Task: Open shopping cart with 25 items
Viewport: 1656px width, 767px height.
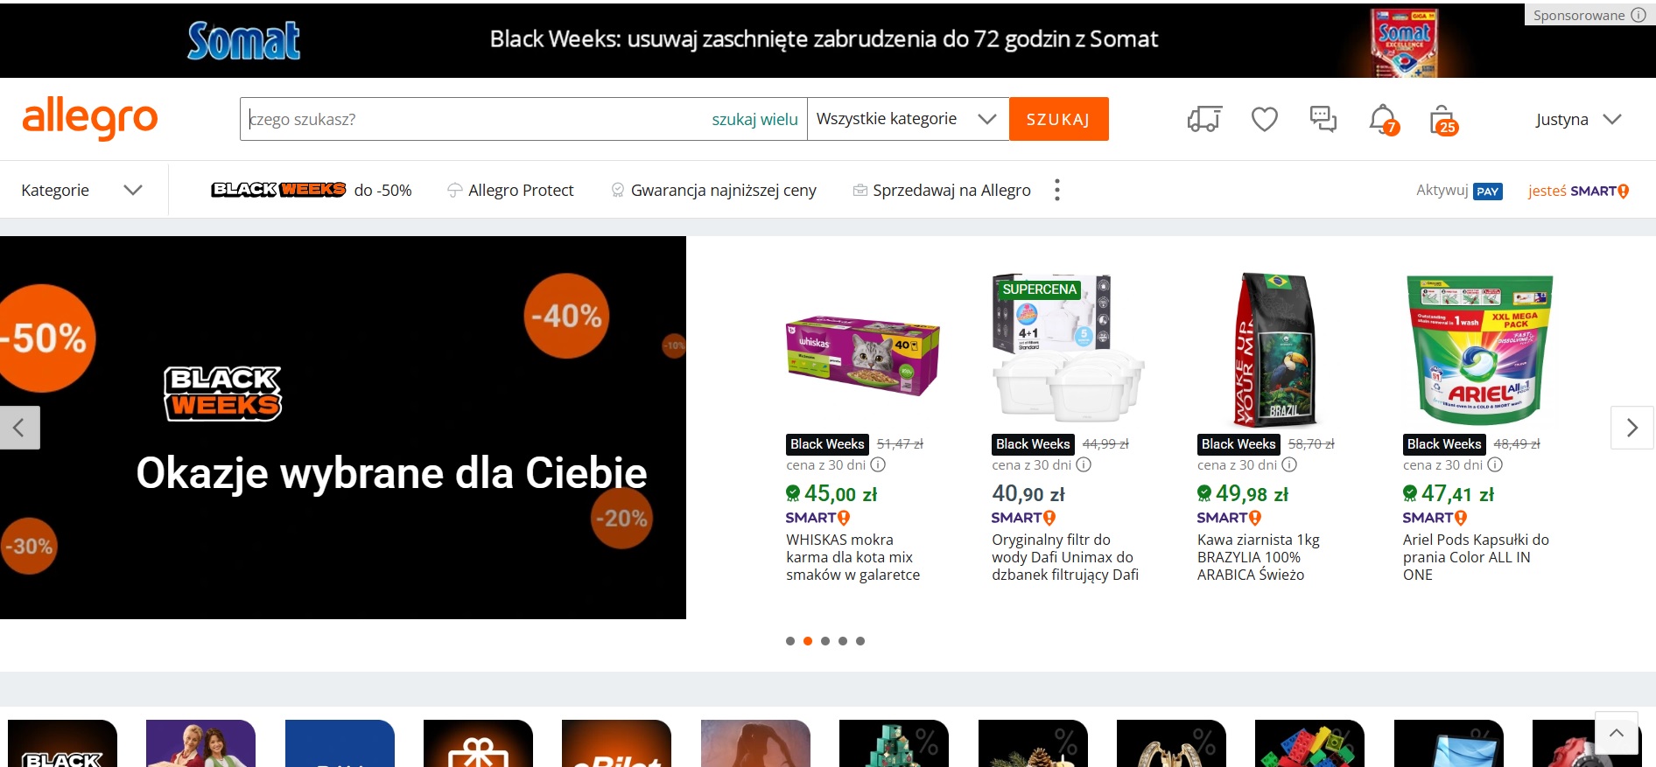Action: point(1442,121)
